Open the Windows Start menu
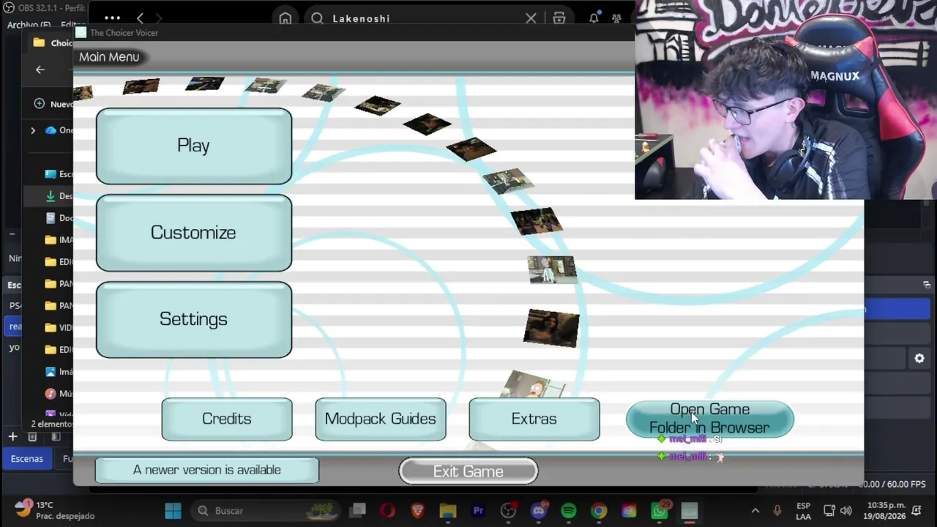Screen dimensions: 937x527 [x=173, y=510]
